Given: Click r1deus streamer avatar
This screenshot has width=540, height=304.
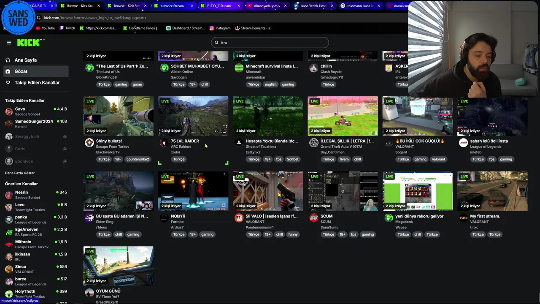Looking at the screenshot, I should pyautogui.click(x=89, y=218).
